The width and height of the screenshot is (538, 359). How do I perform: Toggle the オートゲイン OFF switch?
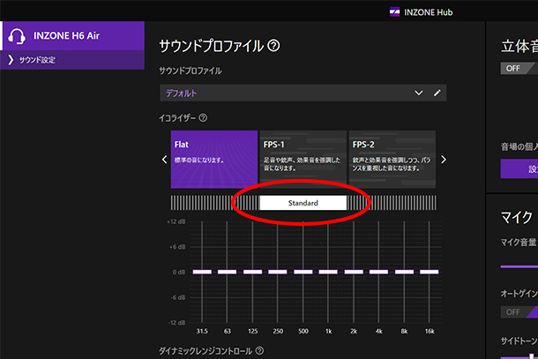coord(519,312)
